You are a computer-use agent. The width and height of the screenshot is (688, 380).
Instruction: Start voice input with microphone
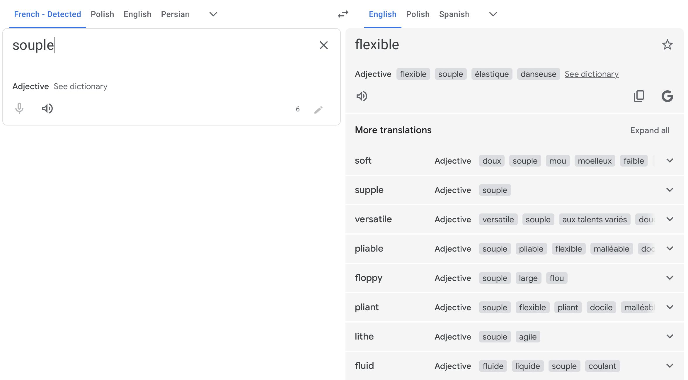[19, 108]
